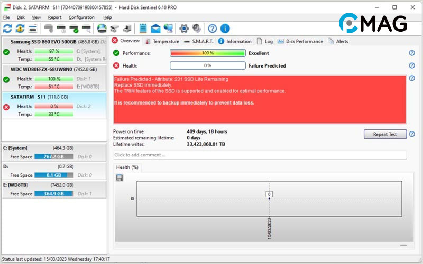Click the disk icon with the green checkmark

[73, 29]
